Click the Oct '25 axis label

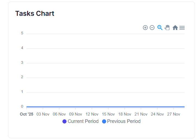[27, 114]
